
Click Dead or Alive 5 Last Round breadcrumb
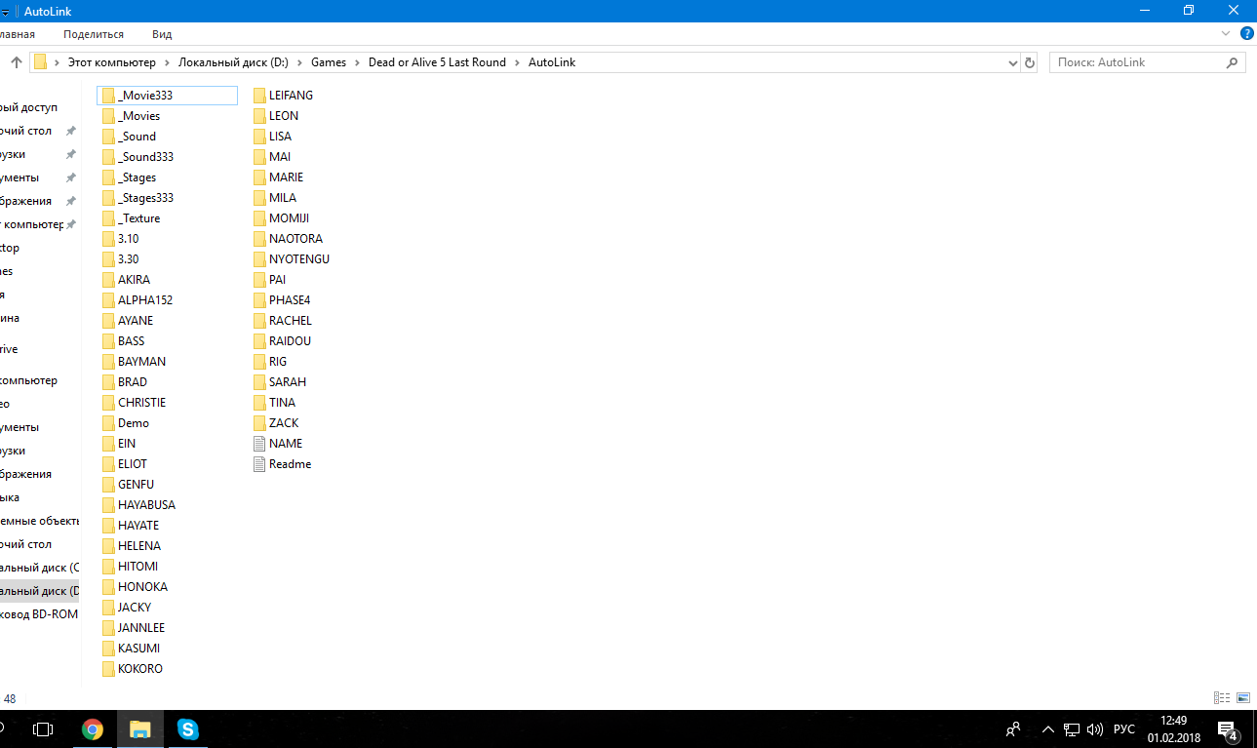437,62
